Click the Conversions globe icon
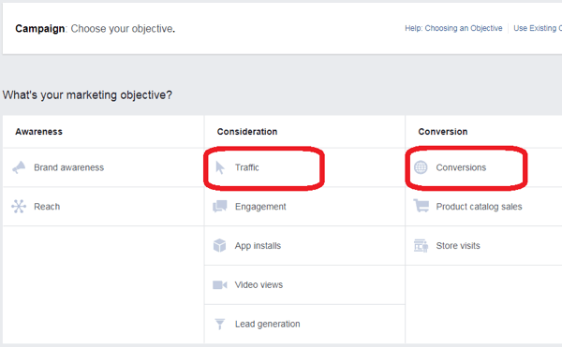Image resolution: width=562 pixels, height=347 pixels. tap(421, 167)
